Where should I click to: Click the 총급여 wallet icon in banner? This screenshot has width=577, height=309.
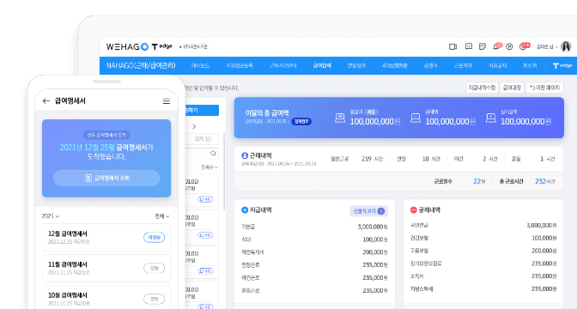(x=340, y=118)
